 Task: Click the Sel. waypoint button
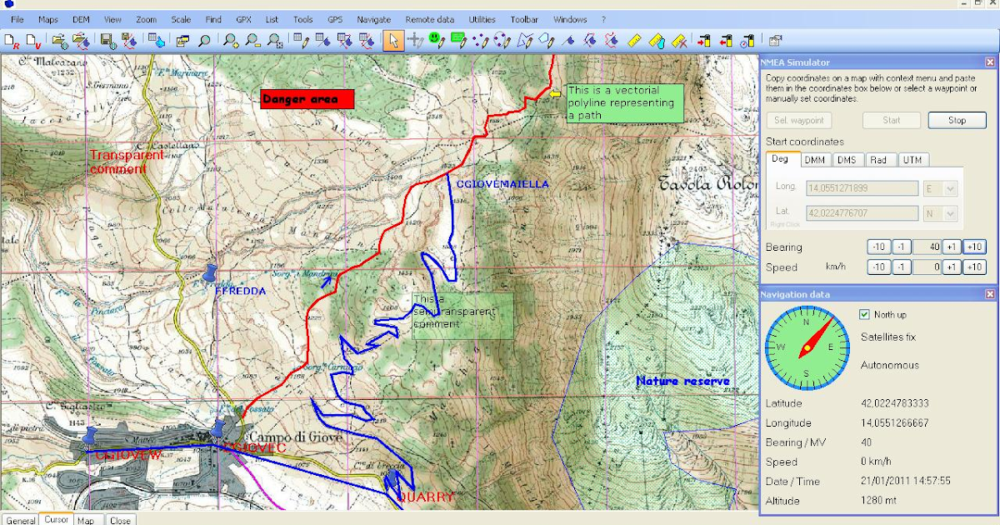tap(797, 120)
